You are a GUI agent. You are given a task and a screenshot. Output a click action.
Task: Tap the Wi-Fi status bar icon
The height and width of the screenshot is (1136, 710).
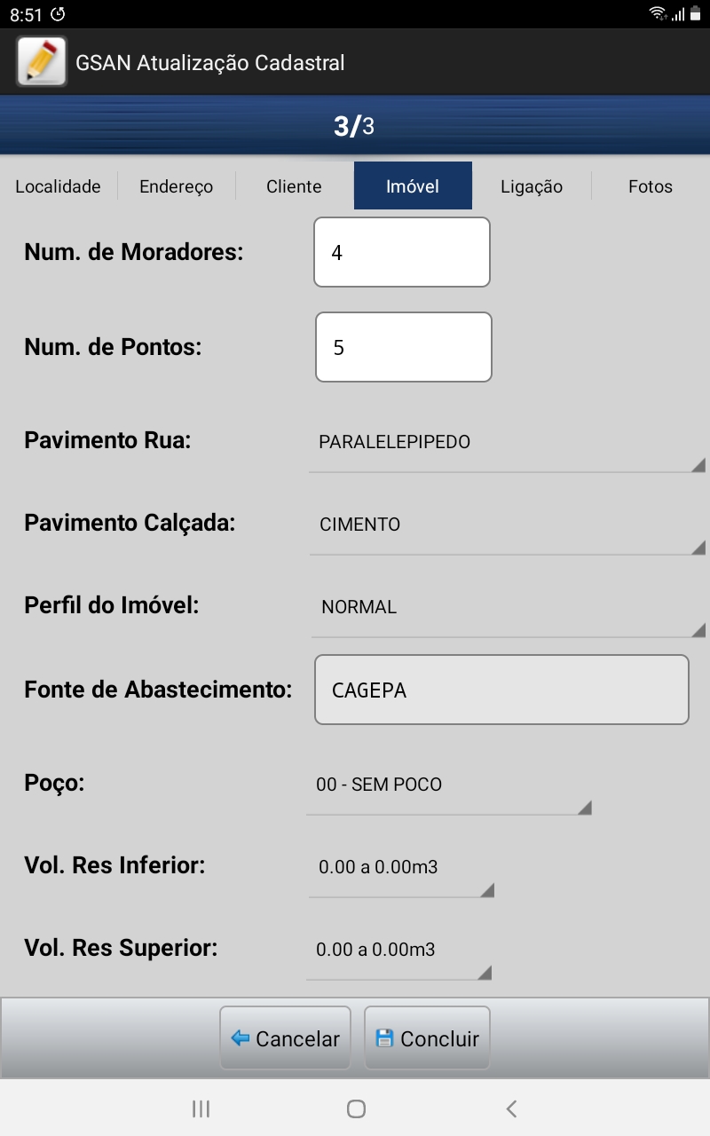tap(658, 13)
